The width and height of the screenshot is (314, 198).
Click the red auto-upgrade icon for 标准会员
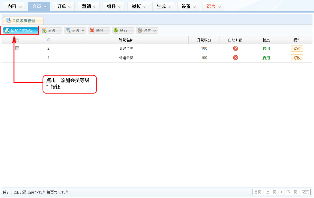point(235,58)
